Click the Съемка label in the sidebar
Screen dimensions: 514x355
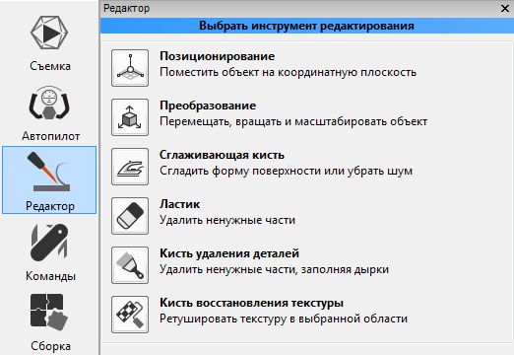pyautogui.click(x=50, y=66)
